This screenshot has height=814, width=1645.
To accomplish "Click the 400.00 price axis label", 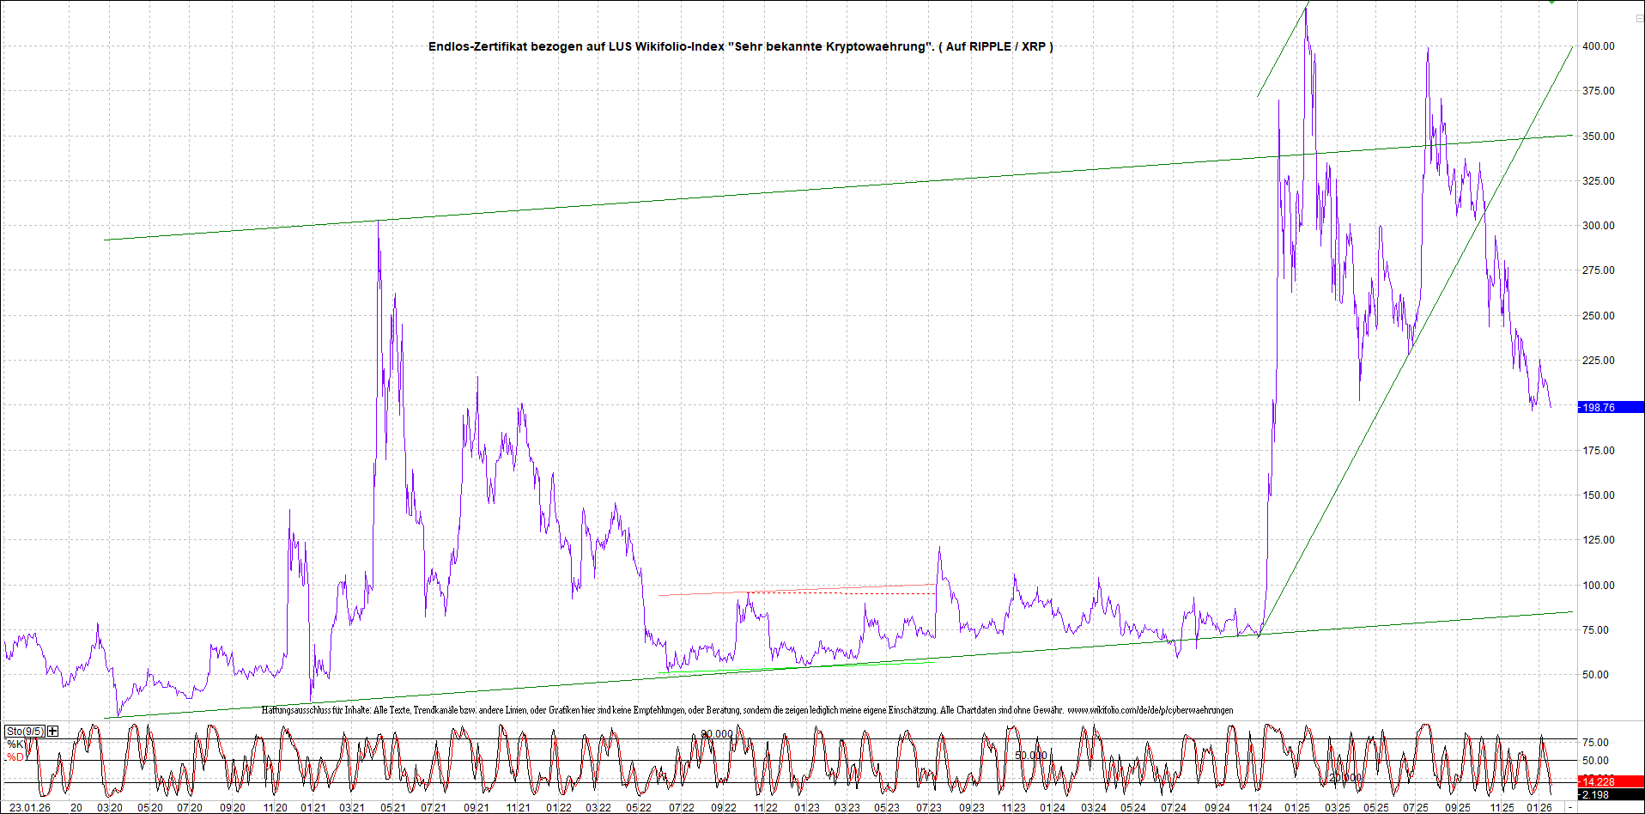I will click(x=1598, y=46).
